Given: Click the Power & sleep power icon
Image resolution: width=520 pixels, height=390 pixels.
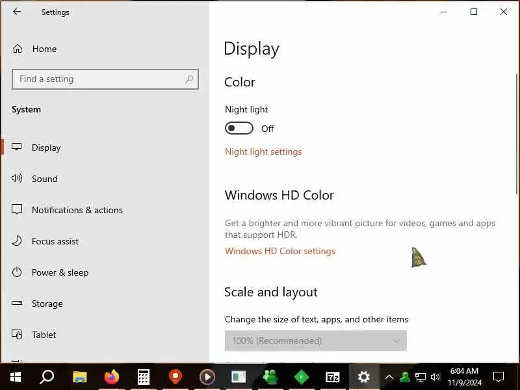Looking at the screenshot, I should (17, 272).
